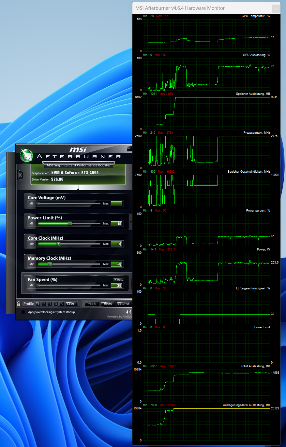Click the Fan Speed value field showing 30
Image resolution: width=286 pixels, height=447 pixels.
(x=116, y=285)
